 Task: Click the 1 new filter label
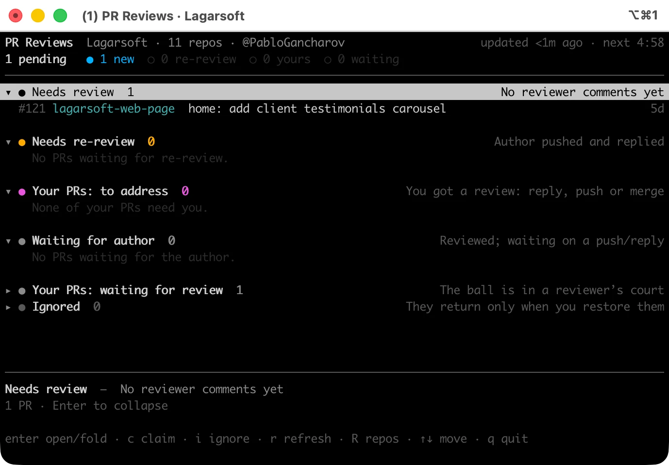pos(117,59)
